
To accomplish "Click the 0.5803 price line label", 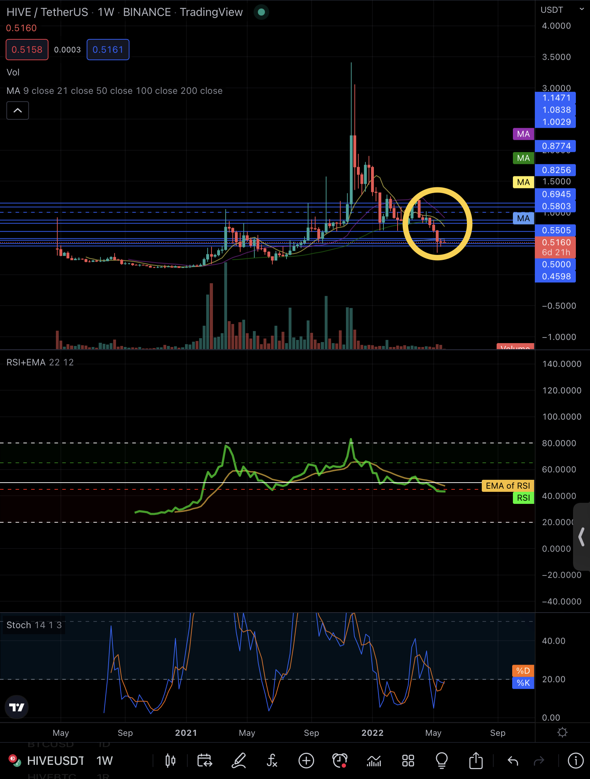I will click(x=555, y=206).
